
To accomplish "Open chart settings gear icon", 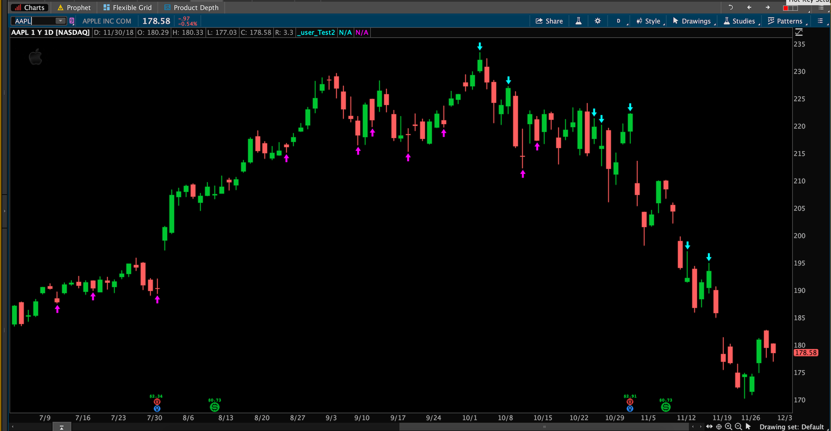I will coord(598,21).
